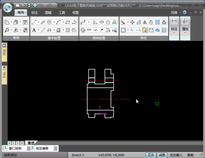Screen dimensions: 205x158
Task: Click the Print icon in the quick access toolbar
Action: pyautogui.click(x=35, y=5)
